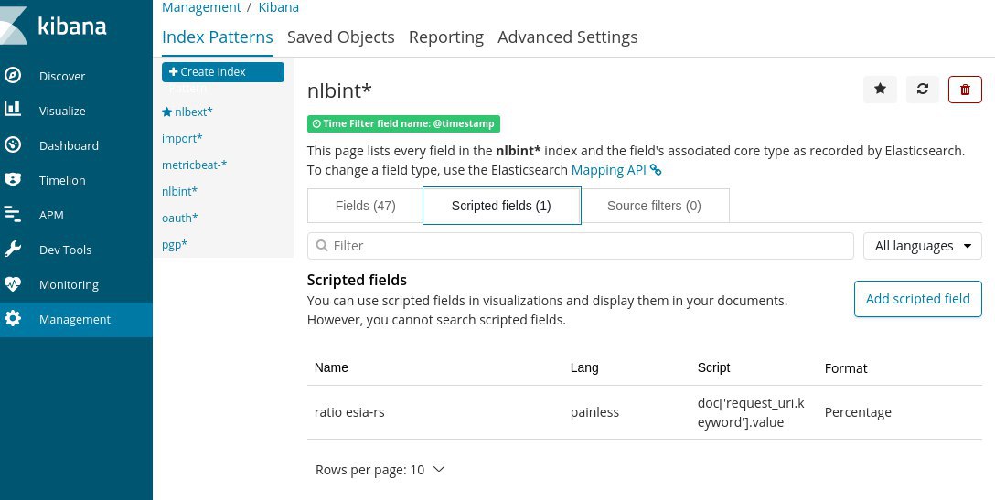Open the Advanced Settings tab
Viewport: 995px width, 500px height.
tap(568, 37)
